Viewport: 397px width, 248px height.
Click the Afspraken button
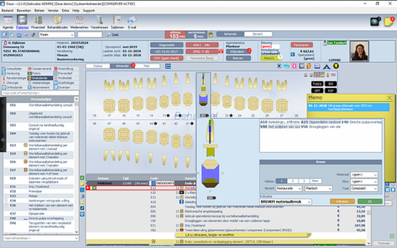(x=237, y=52)
